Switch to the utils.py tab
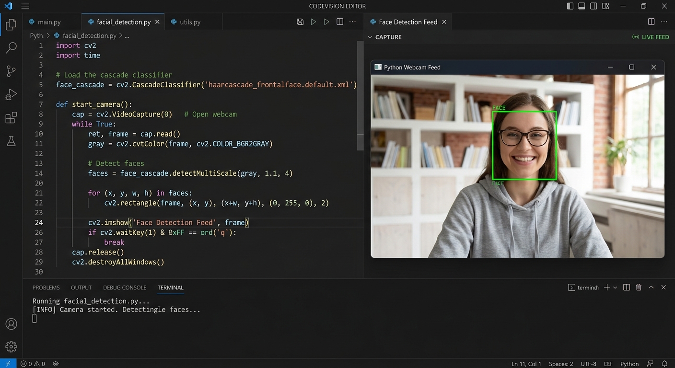 (190, 22)
